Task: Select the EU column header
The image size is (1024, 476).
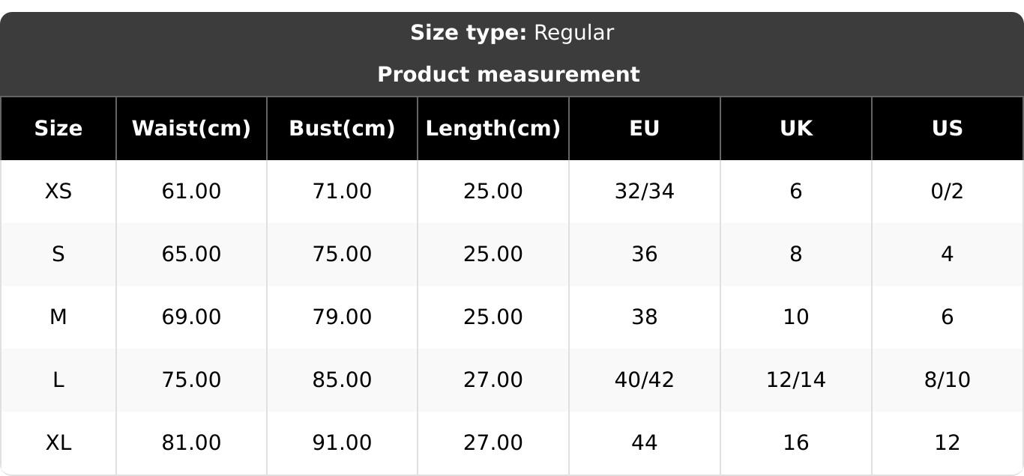Action: (x=644, y=129)
